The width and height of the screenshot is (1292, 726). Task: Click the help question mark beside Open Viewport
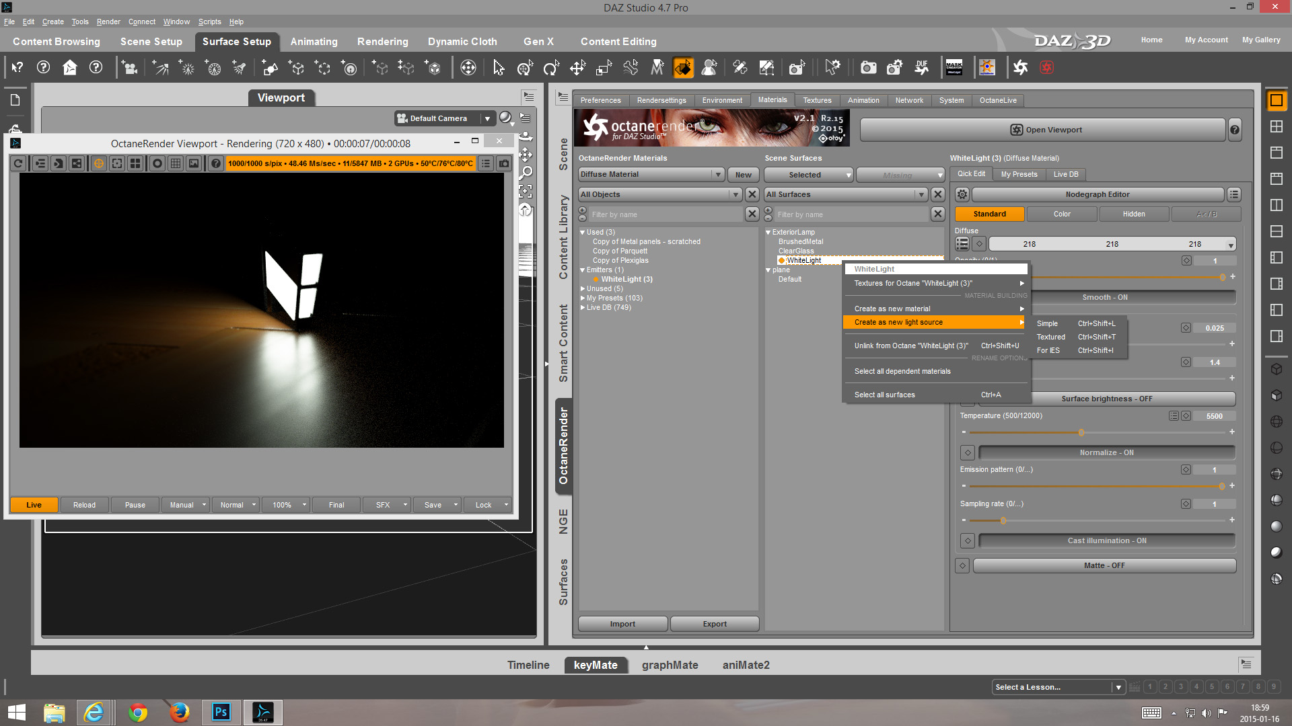(x=1235, y=130)
